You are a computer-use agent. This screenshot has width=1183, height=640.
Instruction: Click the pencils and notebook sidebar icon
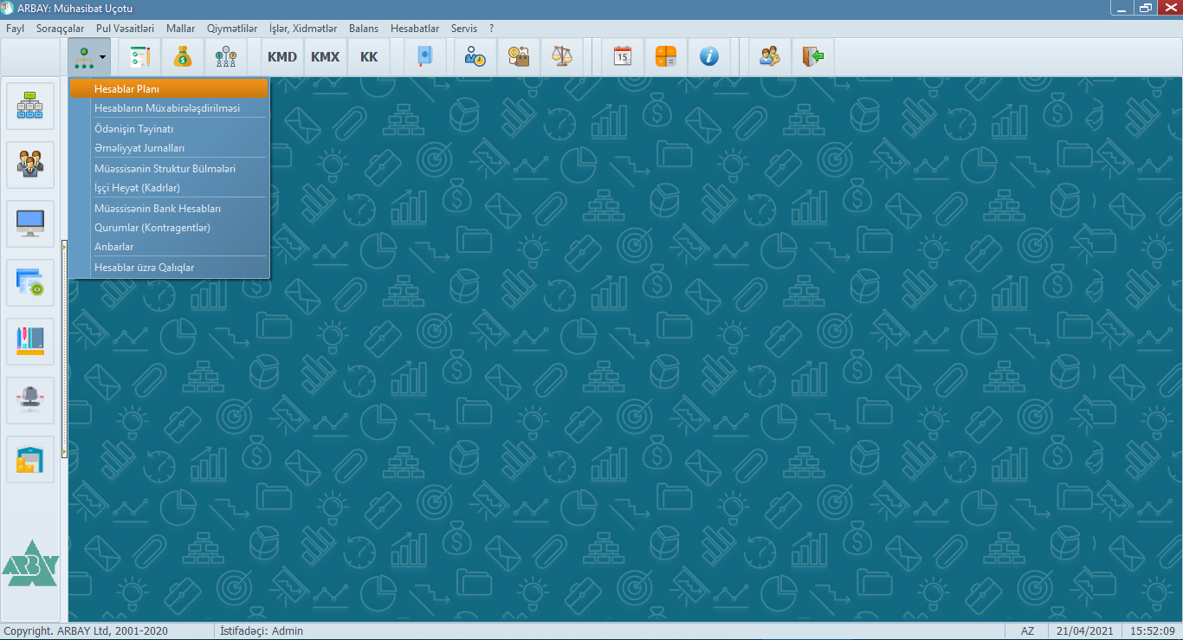pos(30,341)
